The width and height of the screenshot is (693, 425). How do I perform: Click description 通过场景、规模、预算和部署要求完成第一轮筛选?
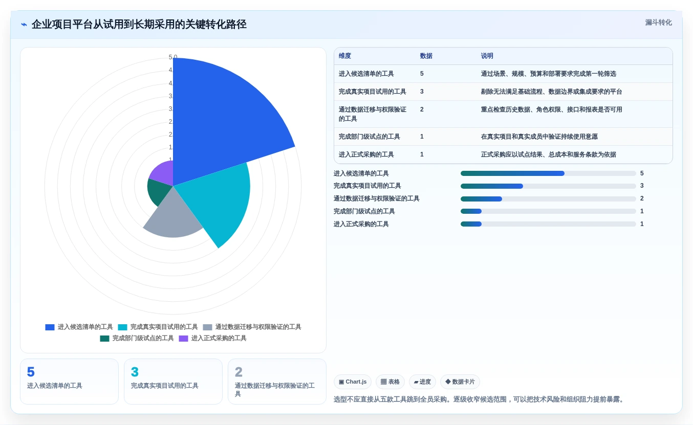[549, 74]
